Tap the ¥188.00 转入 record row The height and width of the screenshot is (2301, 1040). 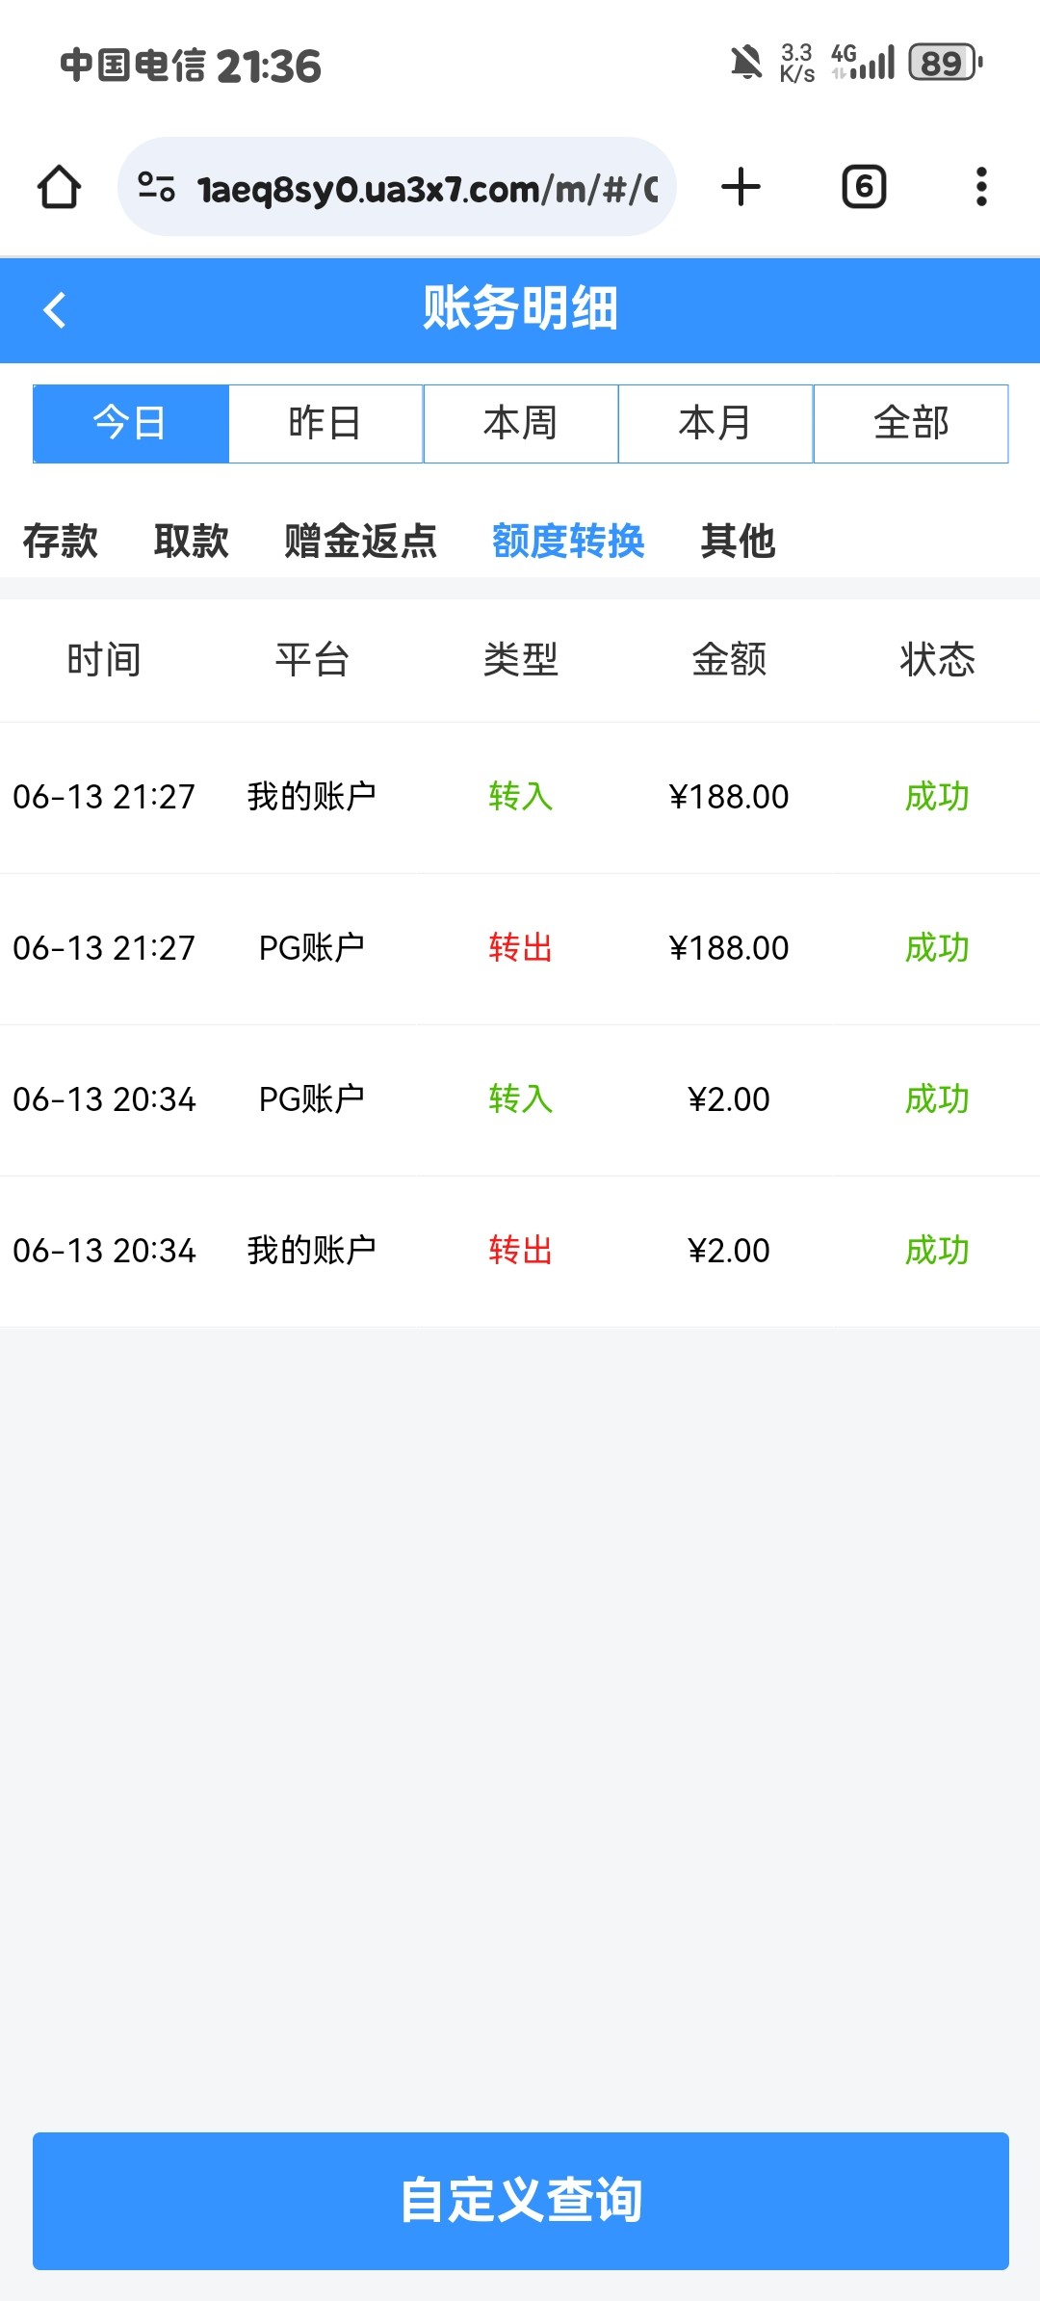click(520, 797)
